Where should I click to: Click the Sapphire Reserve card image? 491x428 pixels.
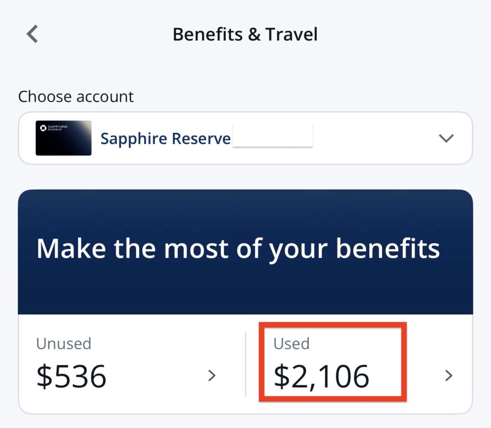coord(63,138)
